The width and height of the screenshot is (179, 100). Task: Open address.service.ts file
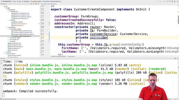coord(18,26)
